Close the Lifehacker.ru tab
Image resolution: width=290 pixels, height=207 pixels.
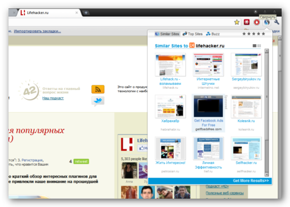(x=76, y=13)
